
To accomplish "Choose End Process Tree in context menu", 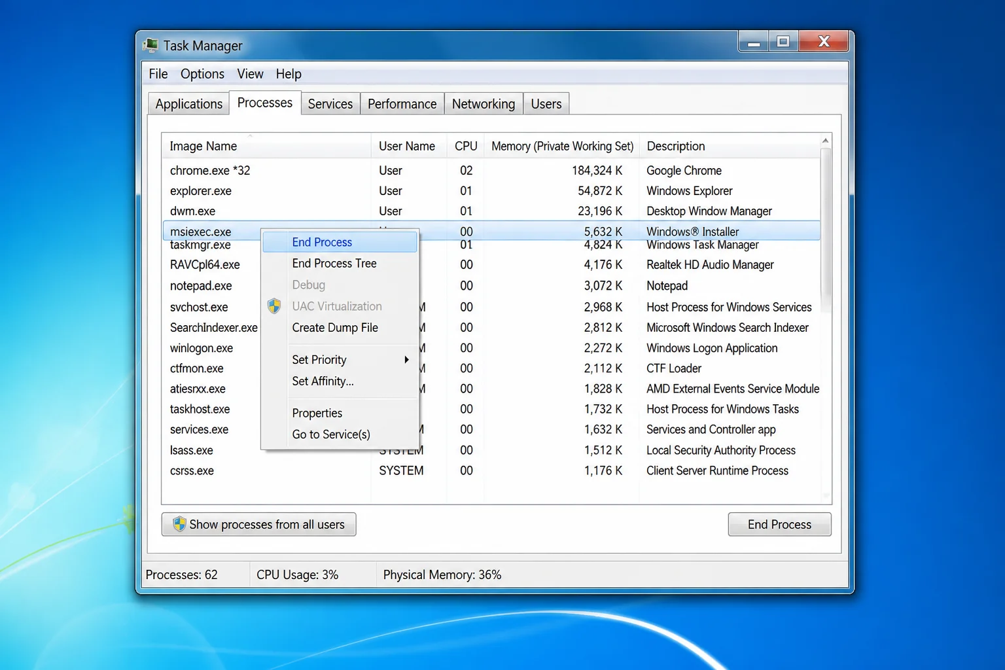I will click(x=340, y=263).
